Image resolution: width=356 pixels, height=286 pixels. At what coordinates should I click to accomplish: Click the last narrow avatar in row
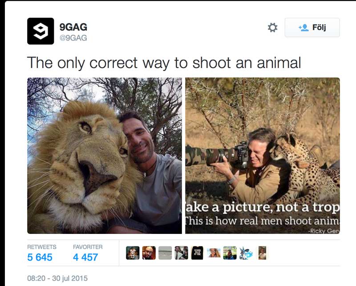262,253
